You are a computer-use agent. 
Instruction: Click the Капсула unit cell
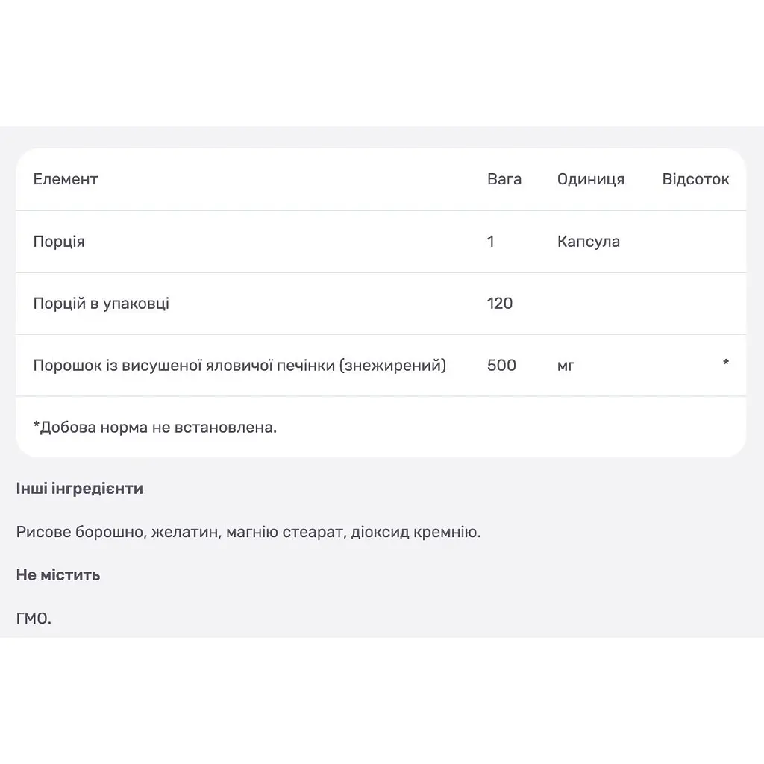click(x=589, y=242)
